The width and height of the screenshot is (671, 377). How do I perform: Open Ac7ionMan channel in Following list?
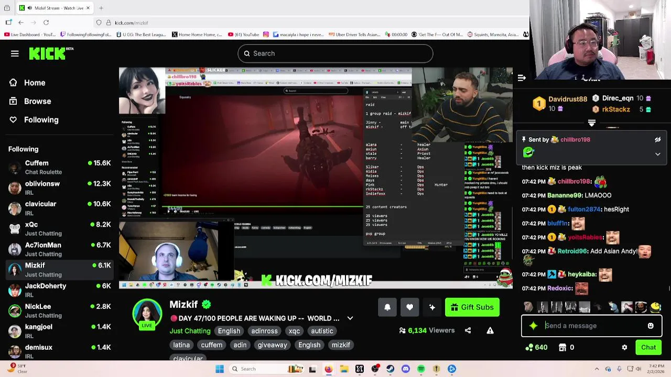pyautogui.click(x=59, y=249)
